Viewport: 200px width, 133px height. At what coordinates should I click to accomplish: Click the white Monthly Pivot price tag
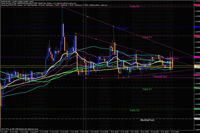(197, 119)
